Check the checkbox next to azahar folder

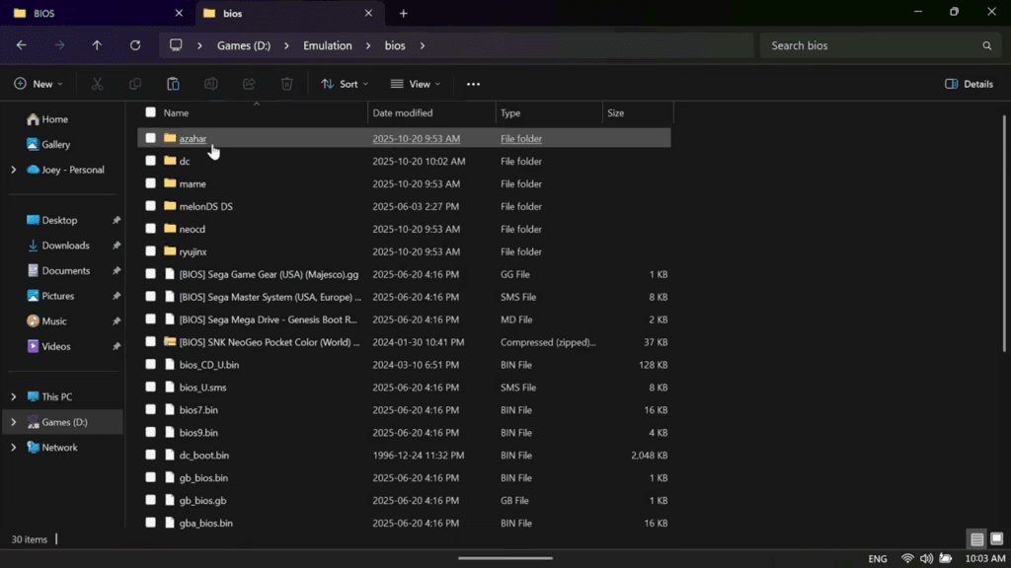[x=150, y=138]
